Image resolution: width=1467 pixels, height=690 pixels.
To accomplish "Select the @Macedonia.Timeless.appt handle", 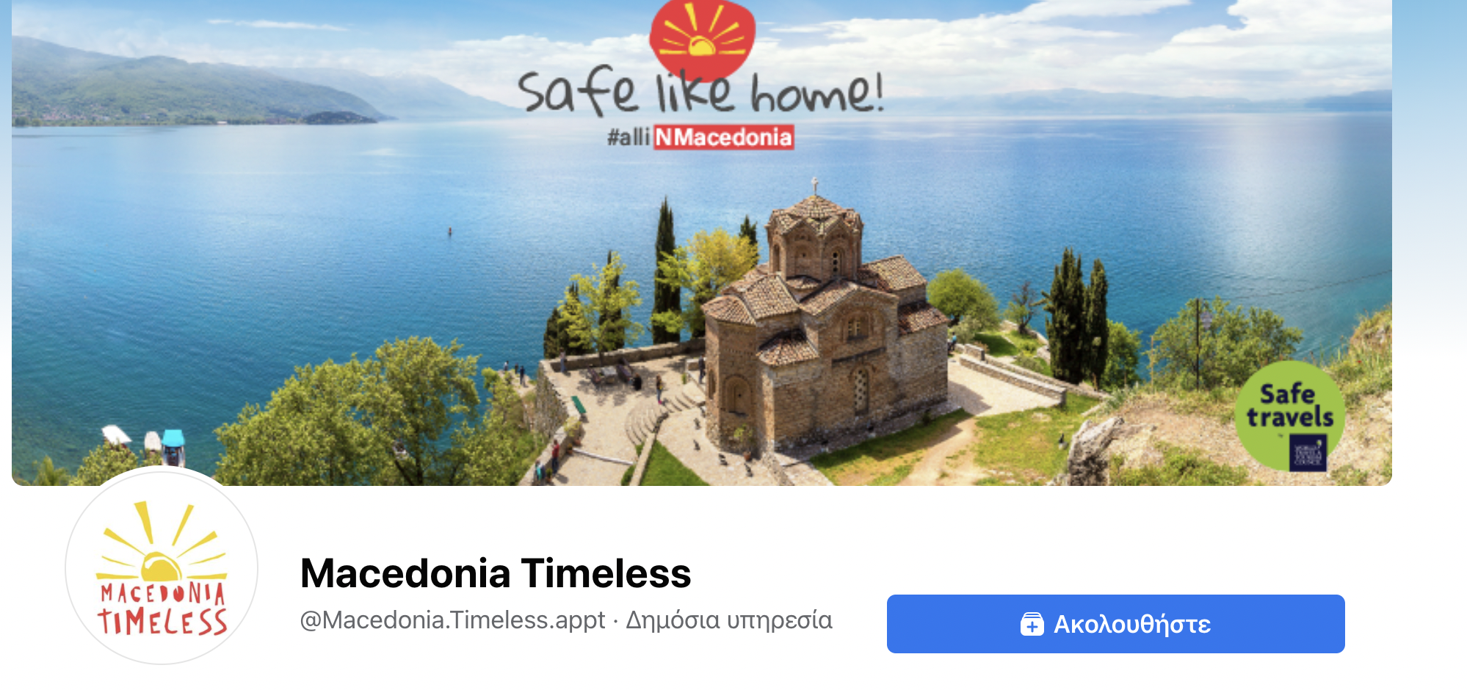I will (452, 620).
